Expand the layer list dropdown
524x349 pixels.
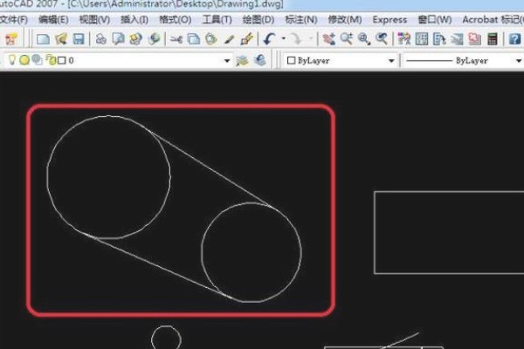tap(227, 61)
